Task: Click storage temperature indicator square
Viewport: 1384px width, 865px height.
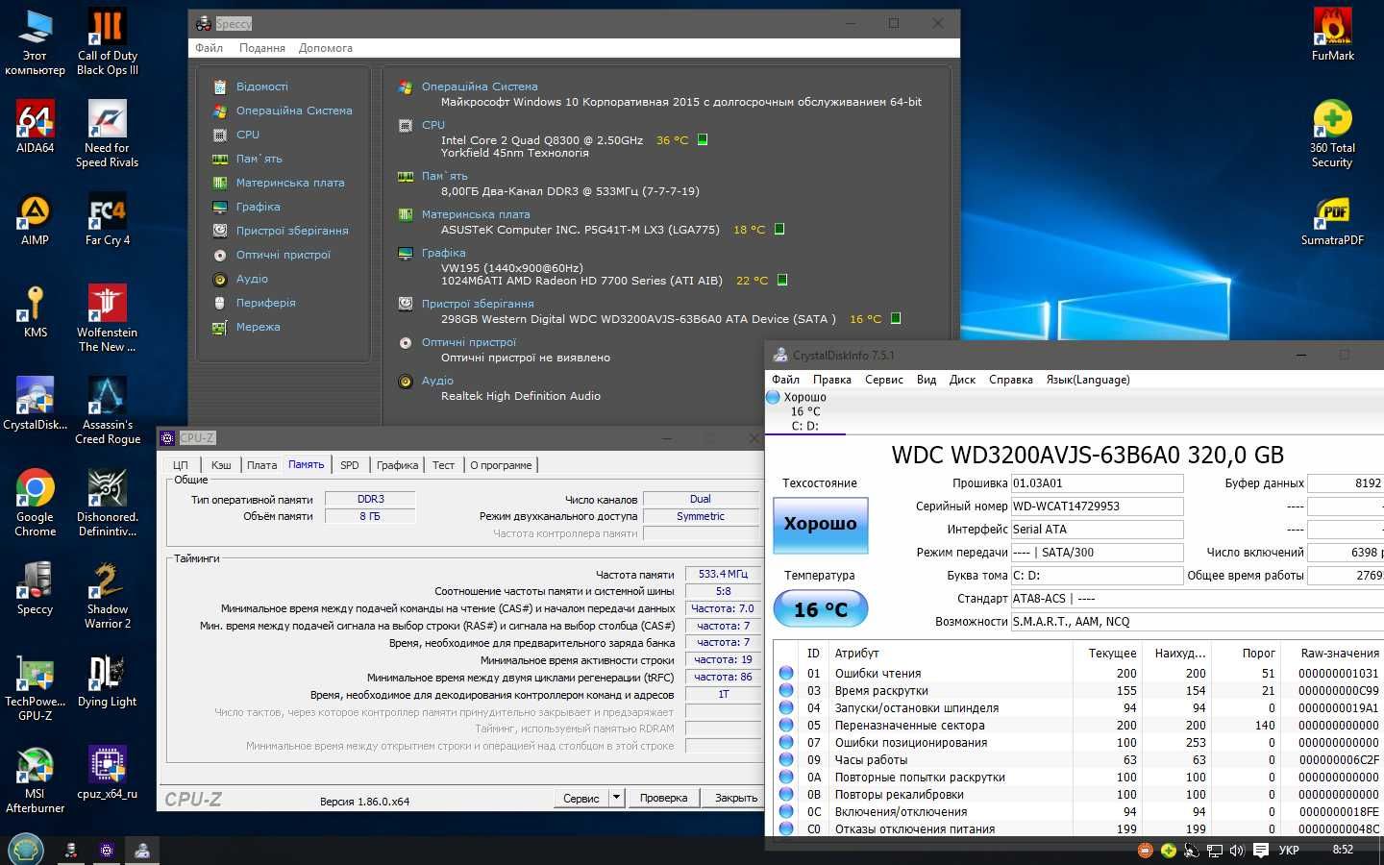Action: tap(896, 318)
